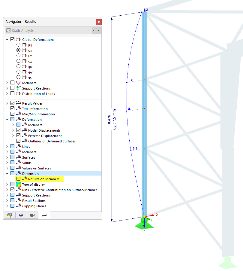Image resolution: width=243 pixels, height=271 pixels.
Task: Open the Static Analysis dropdown
Action: click(88, 30)
